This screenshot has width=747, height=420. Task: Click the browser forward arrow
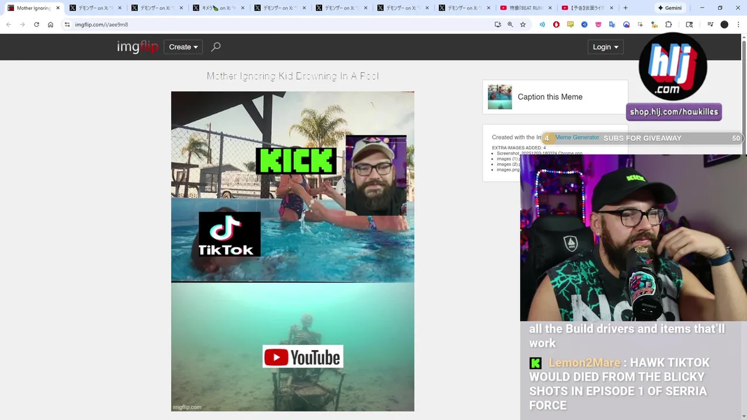pos(22,24)
